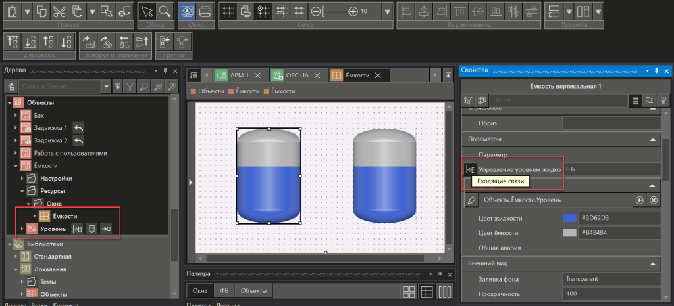Click the plus icon on grid size slider
This screenshot has width=674, height=306.
[353, 11]
